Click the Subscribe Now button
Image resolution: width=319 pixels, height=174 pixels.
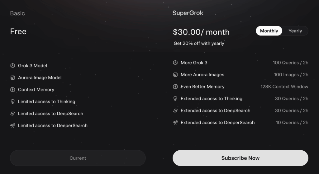[240, 158]
